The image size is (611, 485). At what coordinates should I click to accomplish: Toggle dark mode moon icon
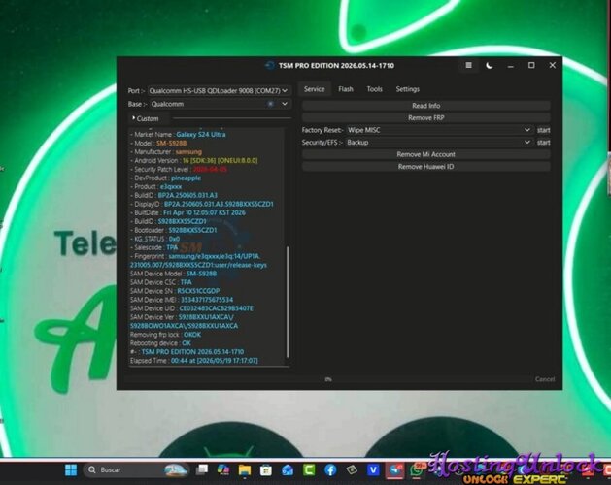489,65
